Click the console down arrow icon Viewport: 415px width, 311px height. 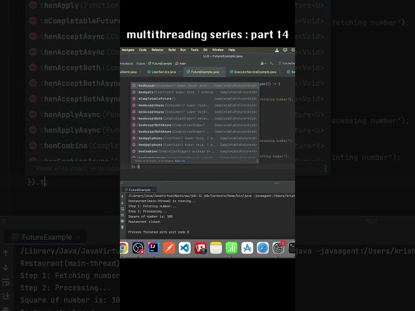click(123, 203)
